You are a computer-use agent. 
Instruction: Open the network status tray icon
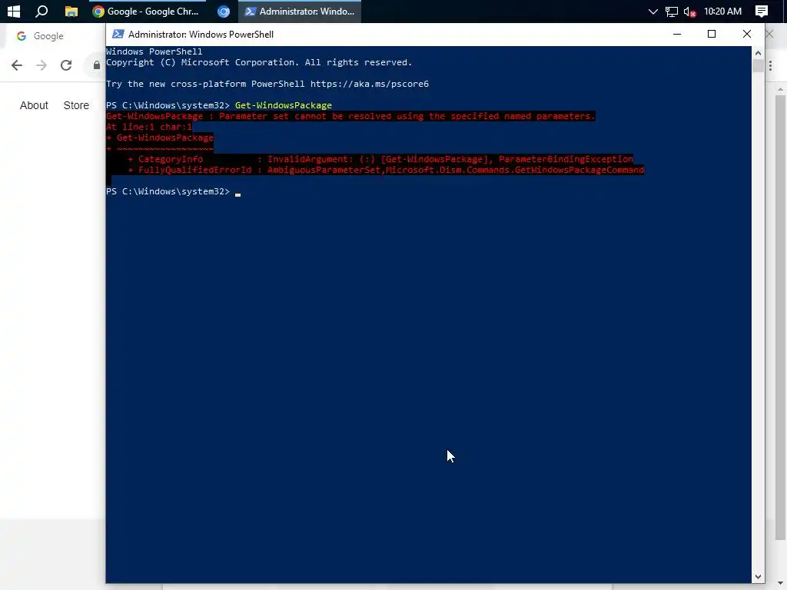coord(672,11)
